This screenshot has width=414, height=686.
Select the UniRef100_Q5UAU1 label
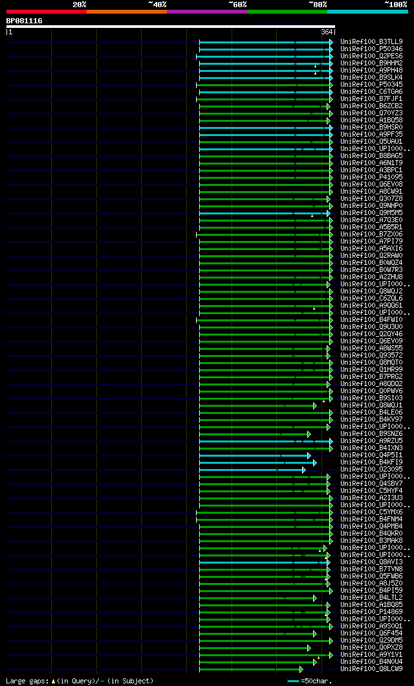372,142
